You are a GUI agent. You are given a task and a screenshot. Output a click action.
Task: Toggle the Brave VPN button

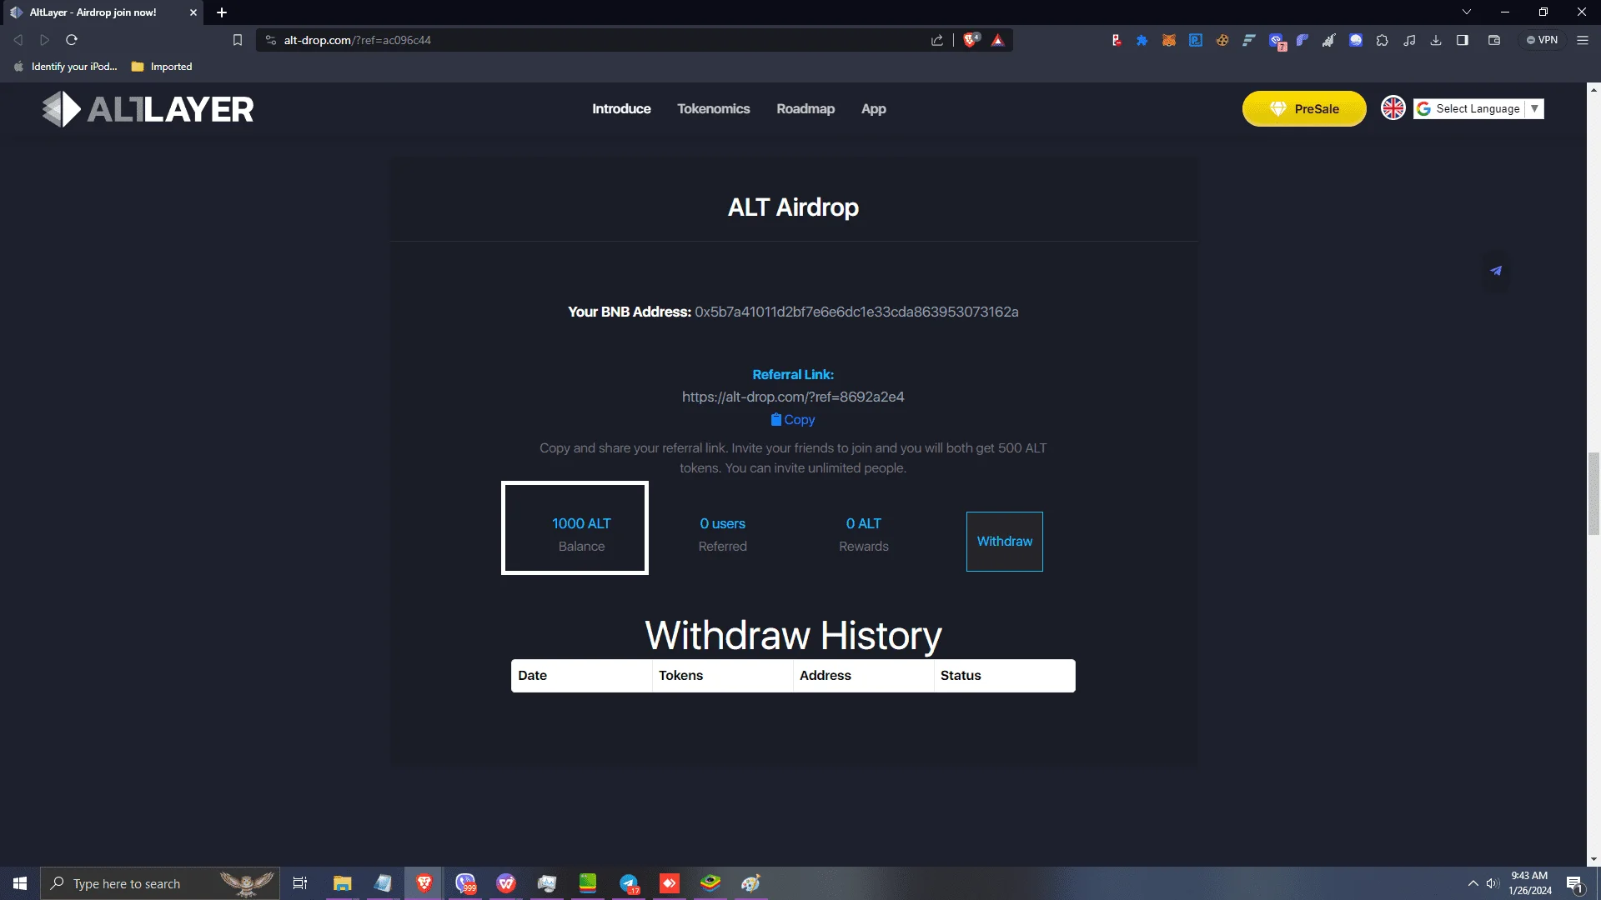tap(1542, 40)
